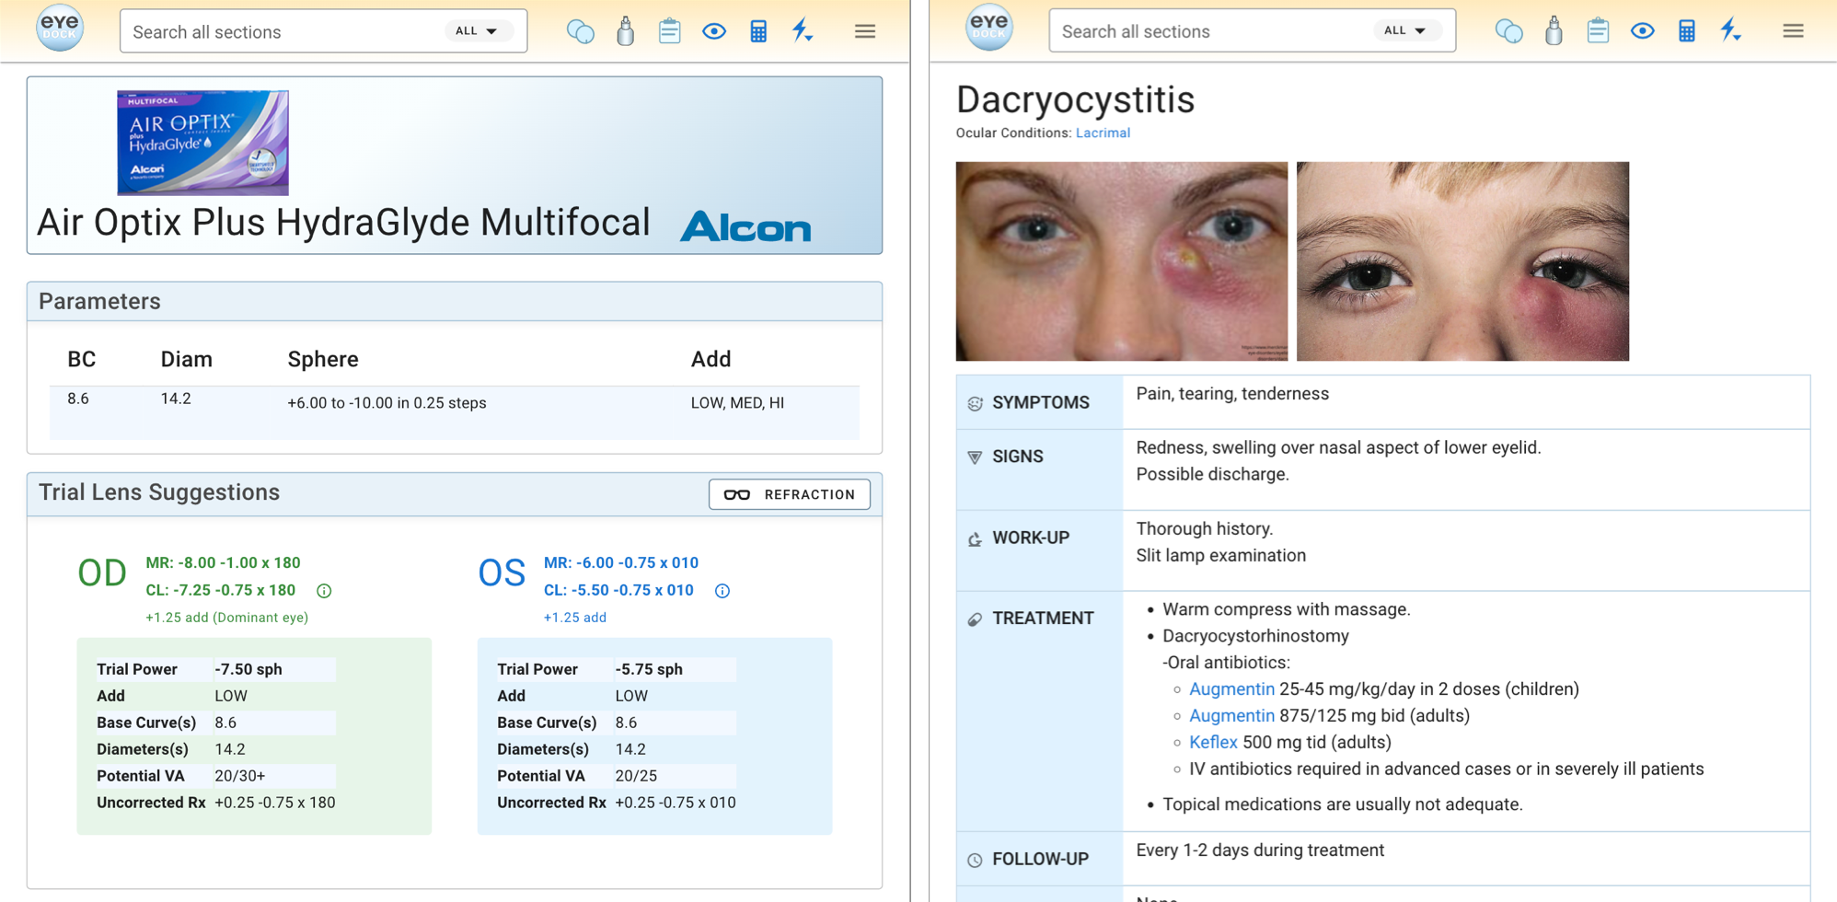Select the eye icon in right pane toolbar

point(1642,32)
